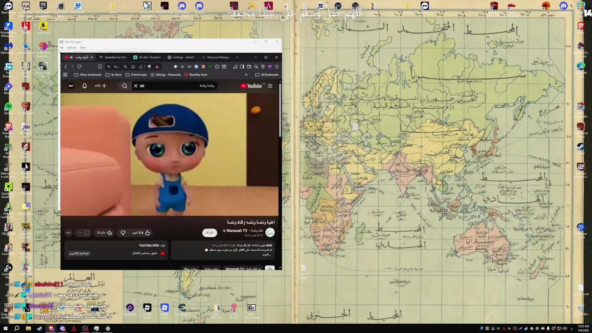The width and height of the screenshot is (592, 333).
Task: Open the translate page icon in address bar
Action: click(x=125, y=67)
